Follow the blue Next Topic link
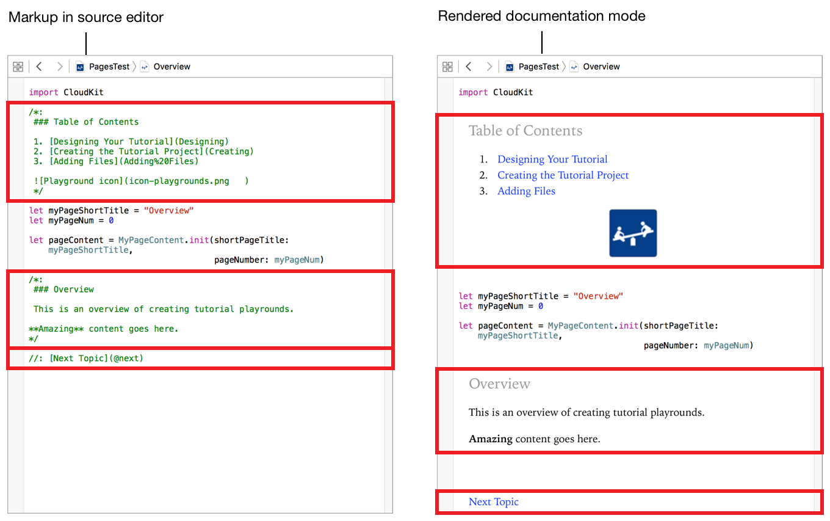This screenshot has width=830, height=521. pyautogui.click(x=493, y=502)
